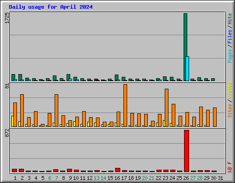Select the red KB bar for day 16
This screenshot has height=183, width=235.
point(117,170)
